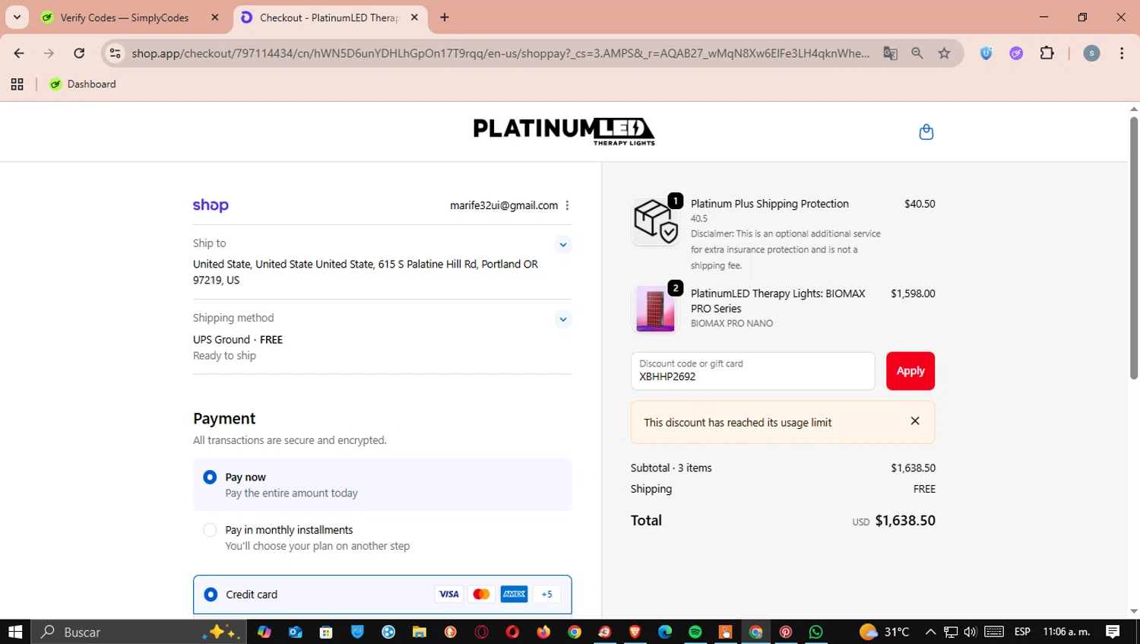Click the Mastercard icon
The height and width of the screenshot is (644, 1140).
[481, 595]
